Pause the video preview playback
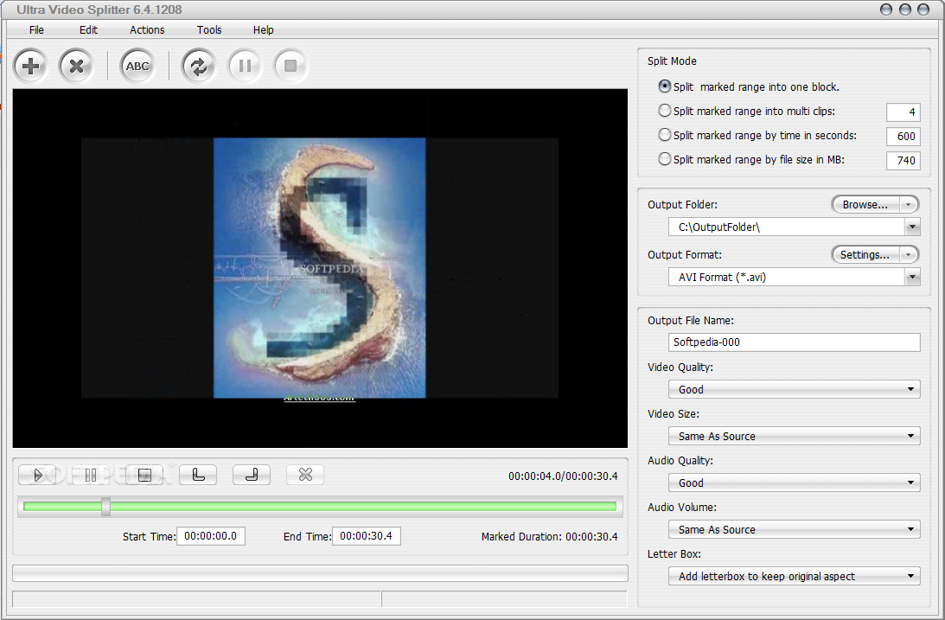 [x=91, y=476]
